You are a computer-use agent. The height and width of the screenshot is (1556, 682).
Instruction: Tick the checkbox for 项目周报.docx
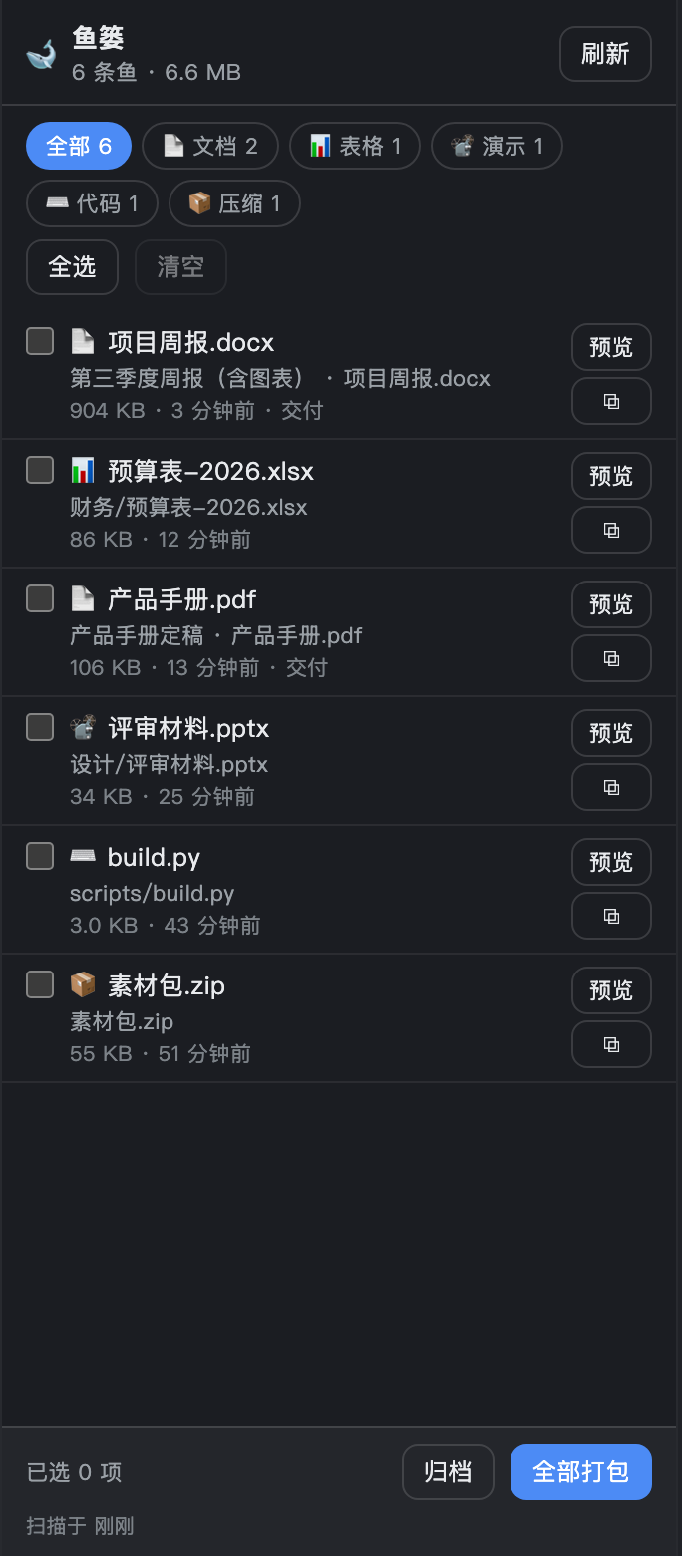click(x=40, y=341)
